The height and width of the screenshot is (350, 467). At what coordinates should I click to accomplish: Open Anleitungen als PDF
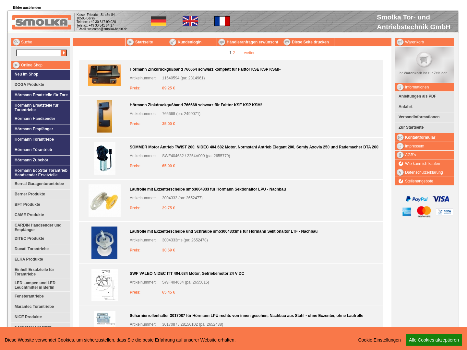click(425, 97)
